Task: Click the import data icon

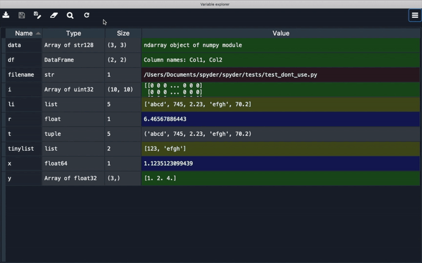Action: tap(6, 15)
